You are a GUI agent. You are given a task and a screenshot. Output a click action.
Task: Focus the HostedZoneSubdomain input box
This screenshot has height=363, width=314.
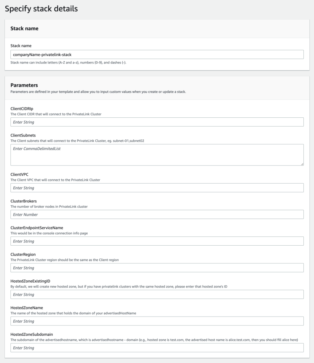click(x=157, y=348)
